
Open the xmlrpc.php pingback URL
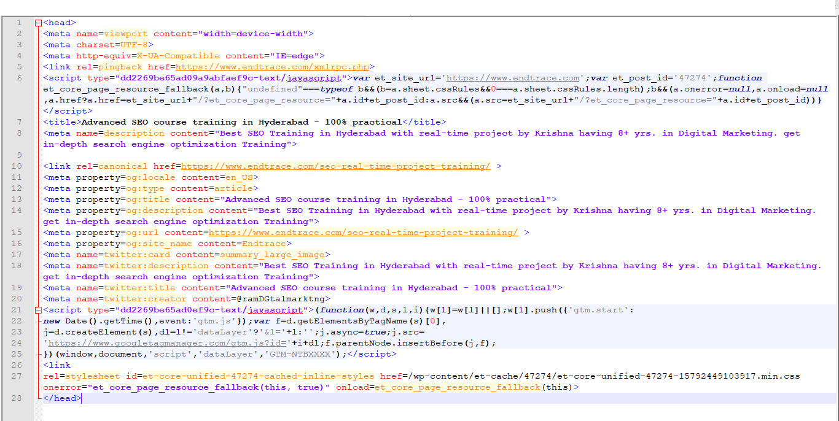coord(272,67)
